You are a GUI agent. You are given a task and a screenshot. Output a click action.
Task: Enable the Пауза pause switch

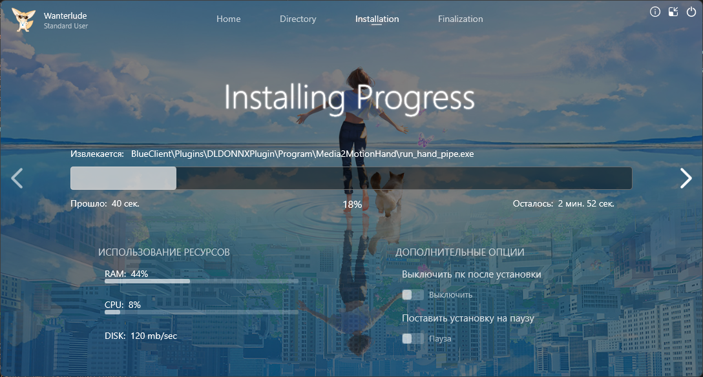412,338
